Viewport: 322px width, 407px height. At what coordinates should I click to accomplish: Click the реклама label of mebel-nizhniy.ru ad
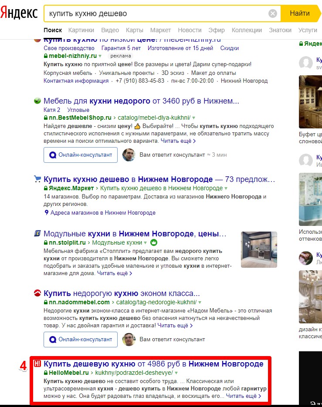click(121, 56)
